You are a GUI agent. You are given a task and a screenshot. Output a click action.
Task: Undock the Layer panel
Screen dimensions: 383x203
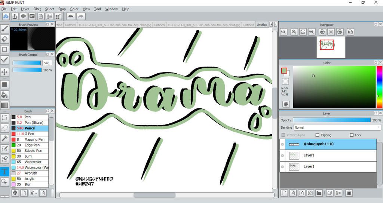pos(376,113)
